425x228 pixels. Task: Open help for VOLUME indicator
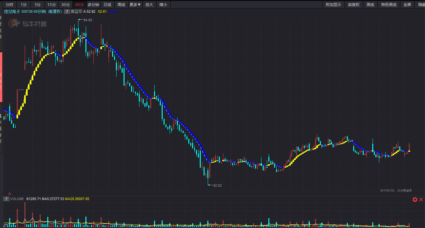pos(6,199)
